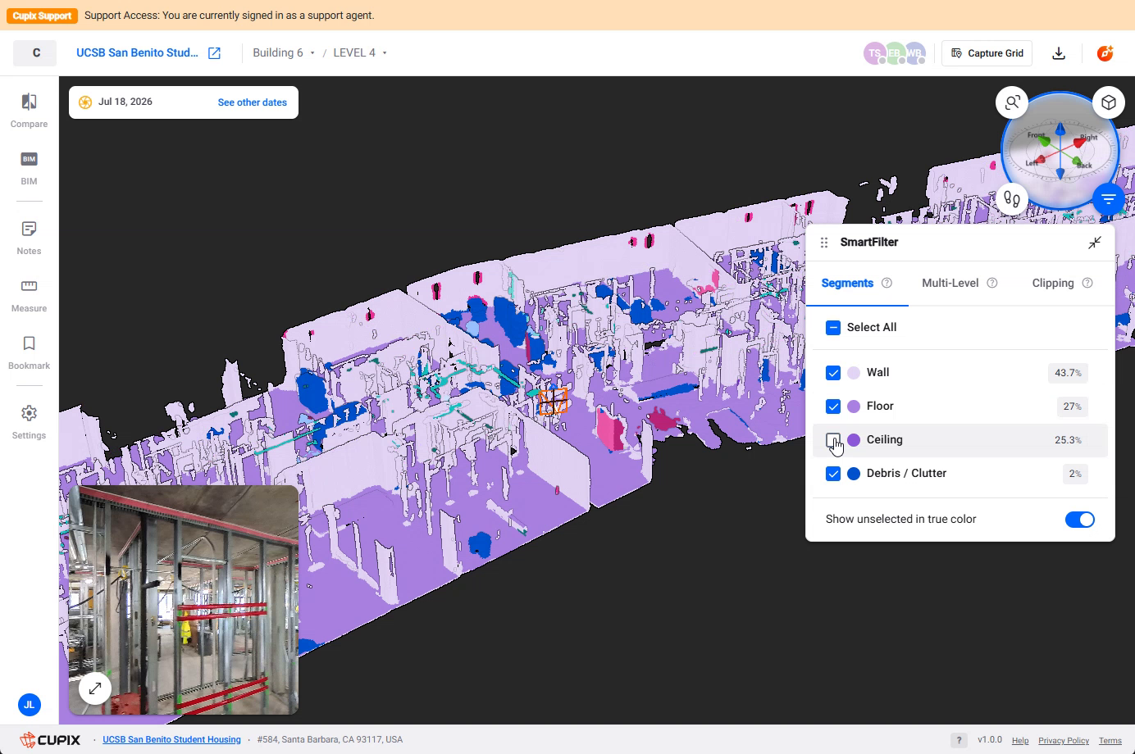Uncheck the Wall segment checkbox
The image size is (1135, 754).
833,373
